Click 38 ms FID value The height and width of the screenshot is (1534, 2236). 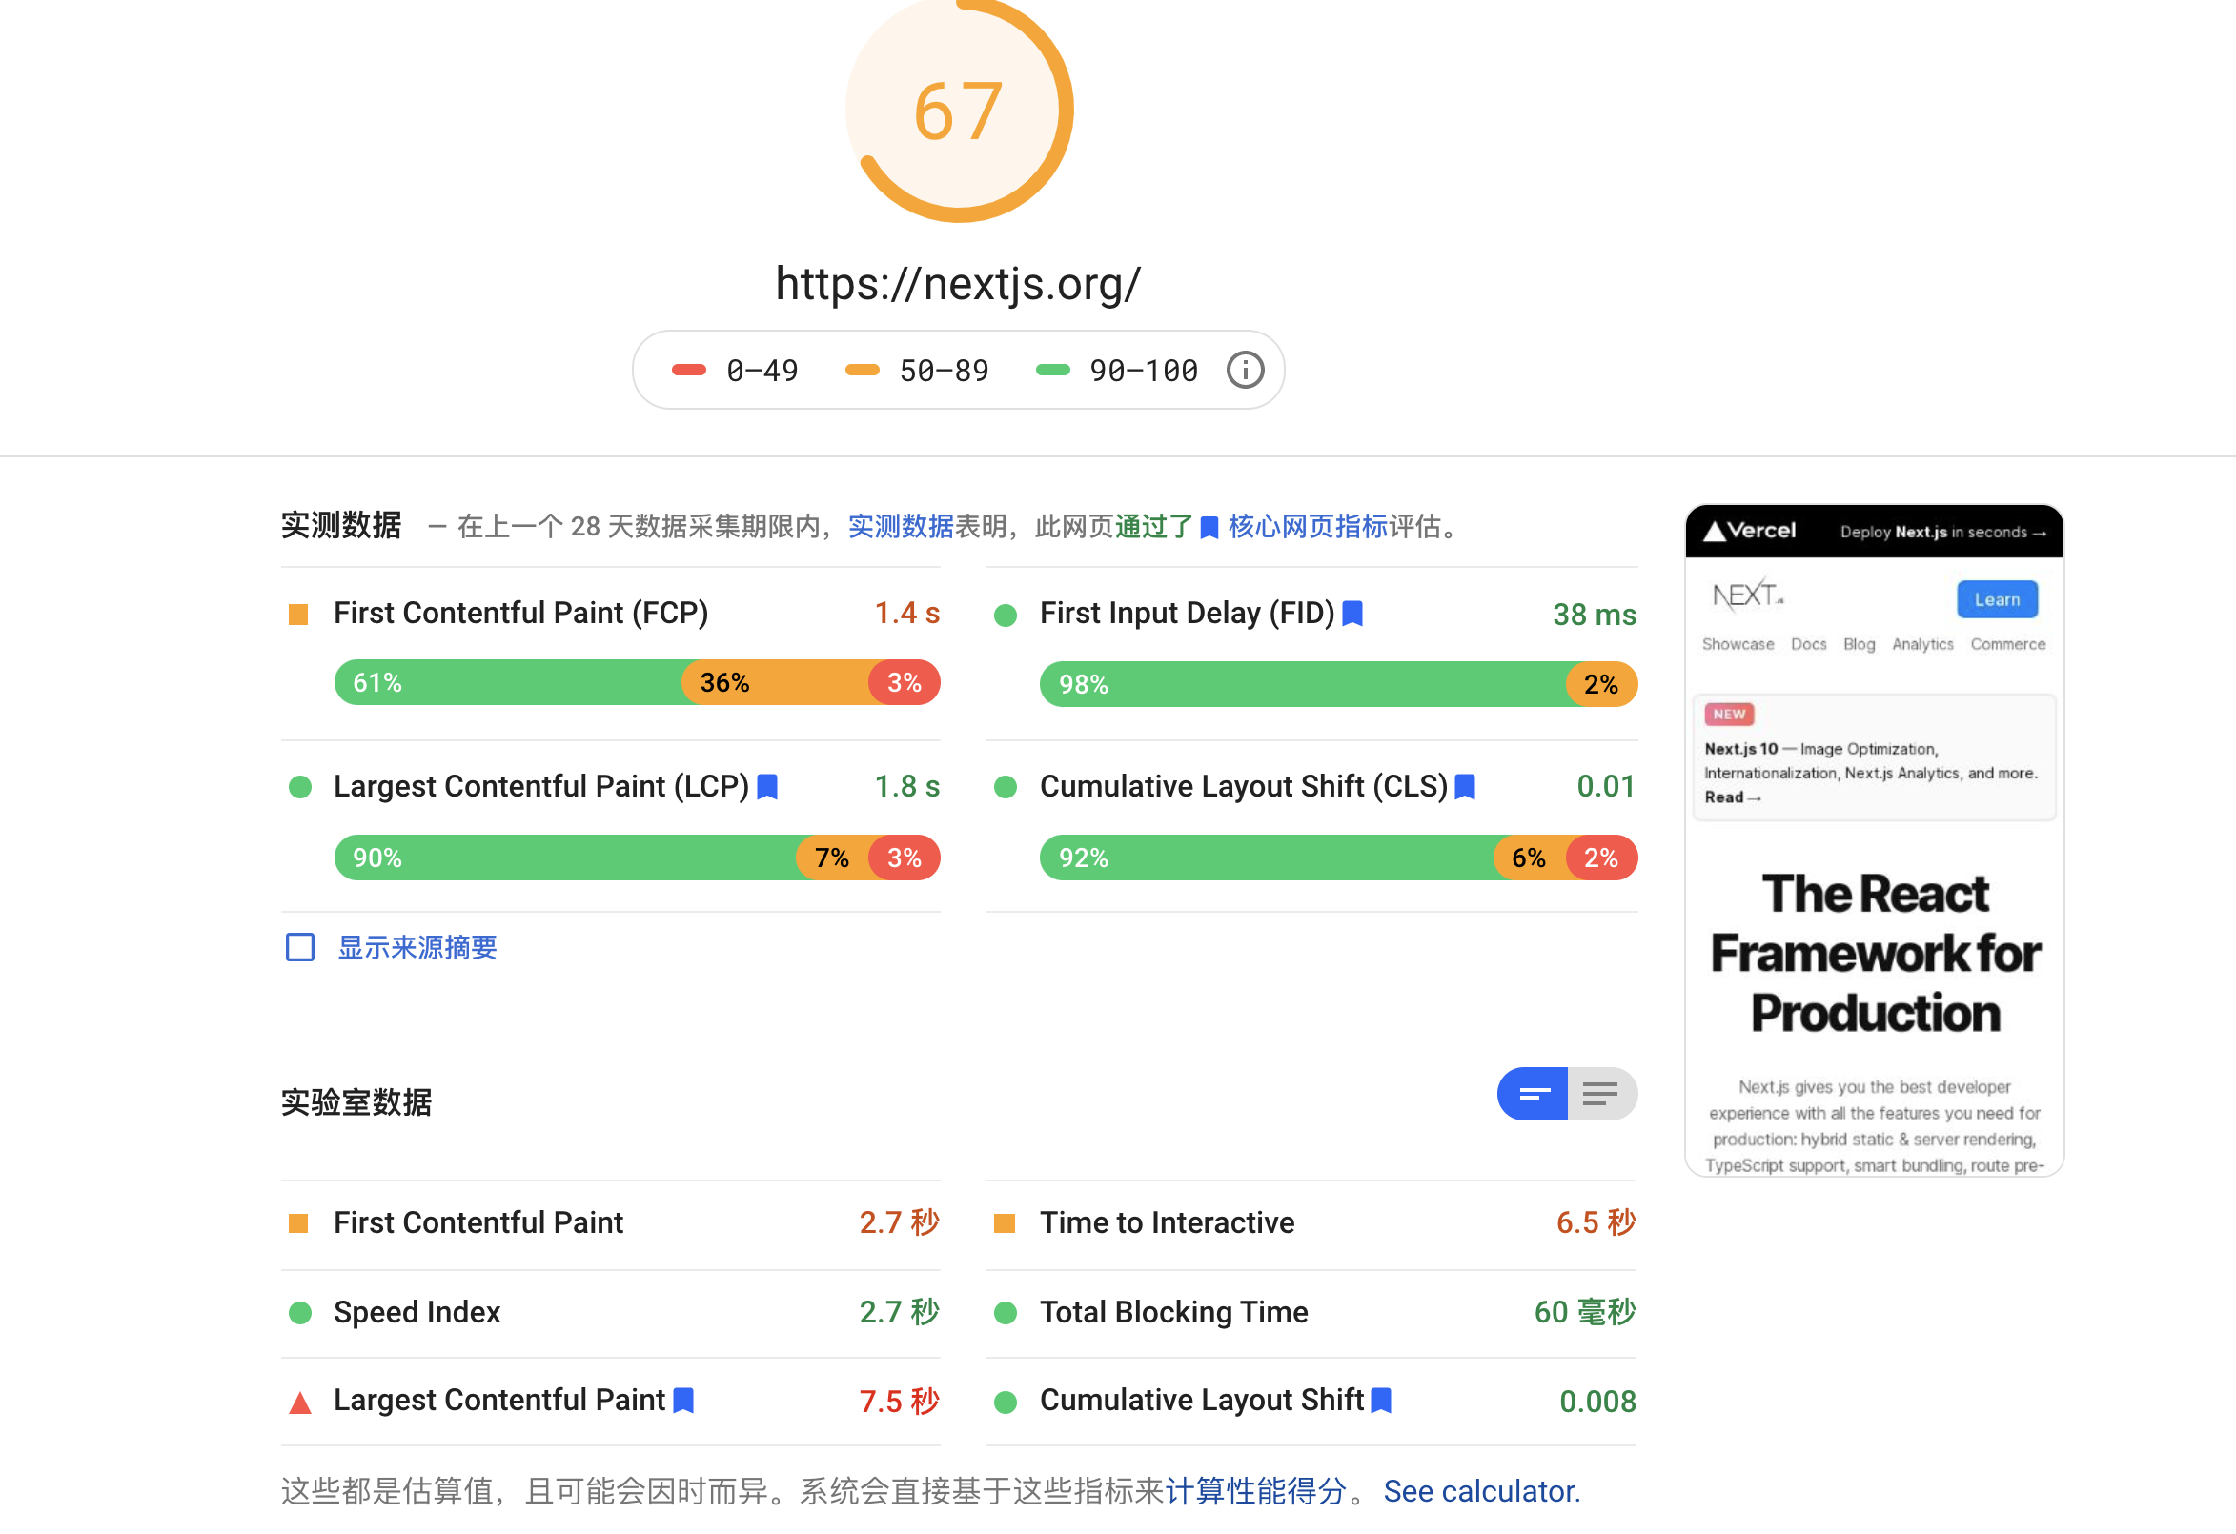(x=1595, y=615)
